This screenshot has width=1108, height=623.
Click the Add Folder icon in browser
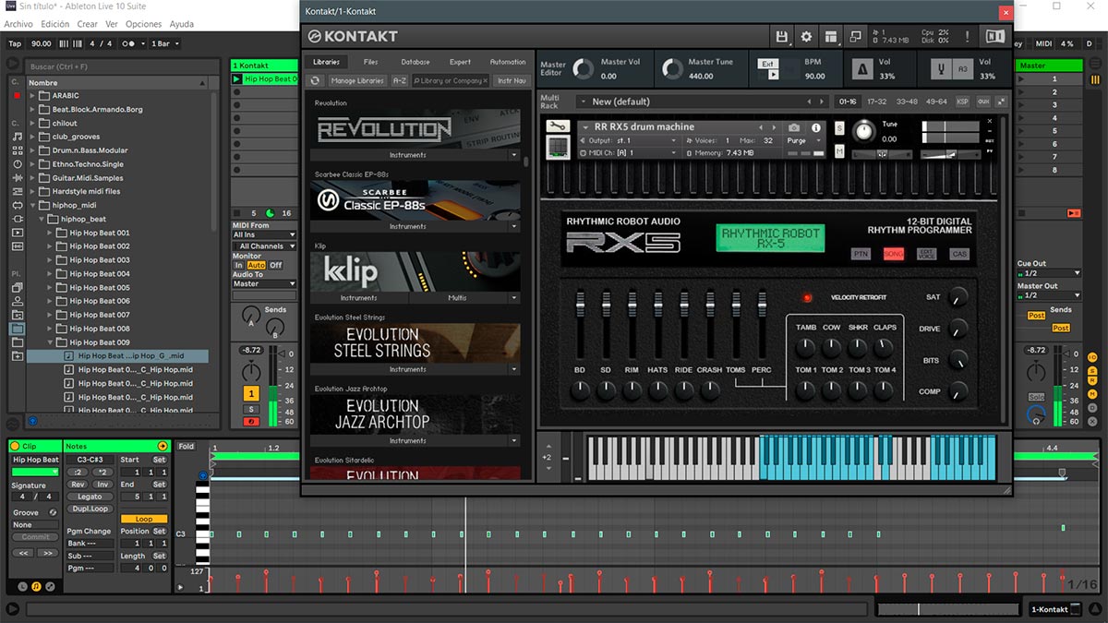coord(18,355)
